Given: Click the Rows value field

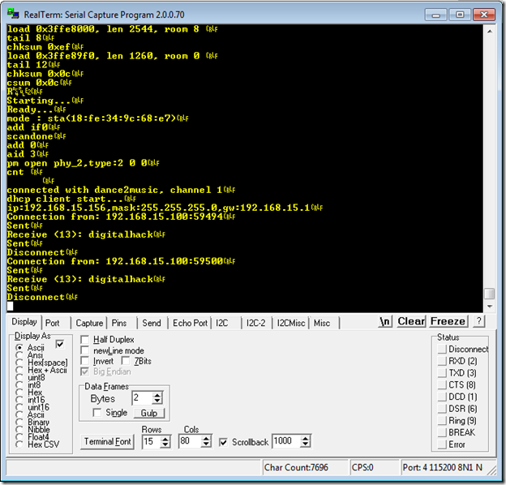Looking at the screenshot, I should click(152, 441).
